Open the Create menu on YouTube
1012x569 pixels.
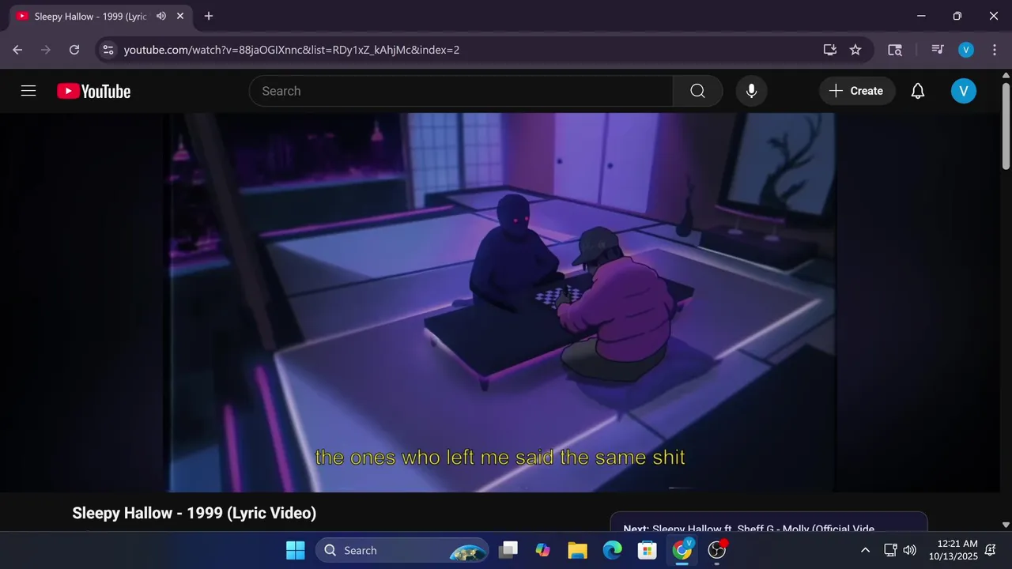(856, 91)
